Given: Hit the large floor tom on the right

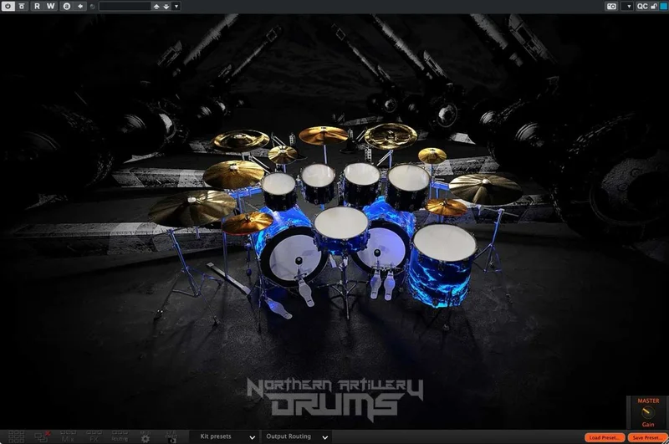Looking at the screenshot, I should [445, 242].
